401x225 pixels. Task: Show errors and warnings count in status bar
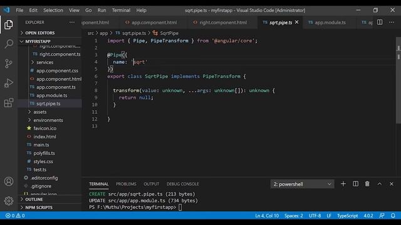(x=15, y=216)
